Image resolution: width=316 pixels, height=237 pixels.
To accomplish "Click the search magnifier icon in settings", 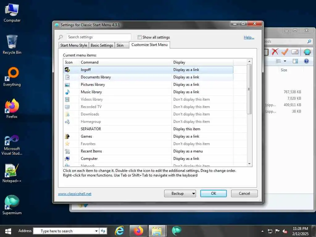I will [x=60, y=37].
